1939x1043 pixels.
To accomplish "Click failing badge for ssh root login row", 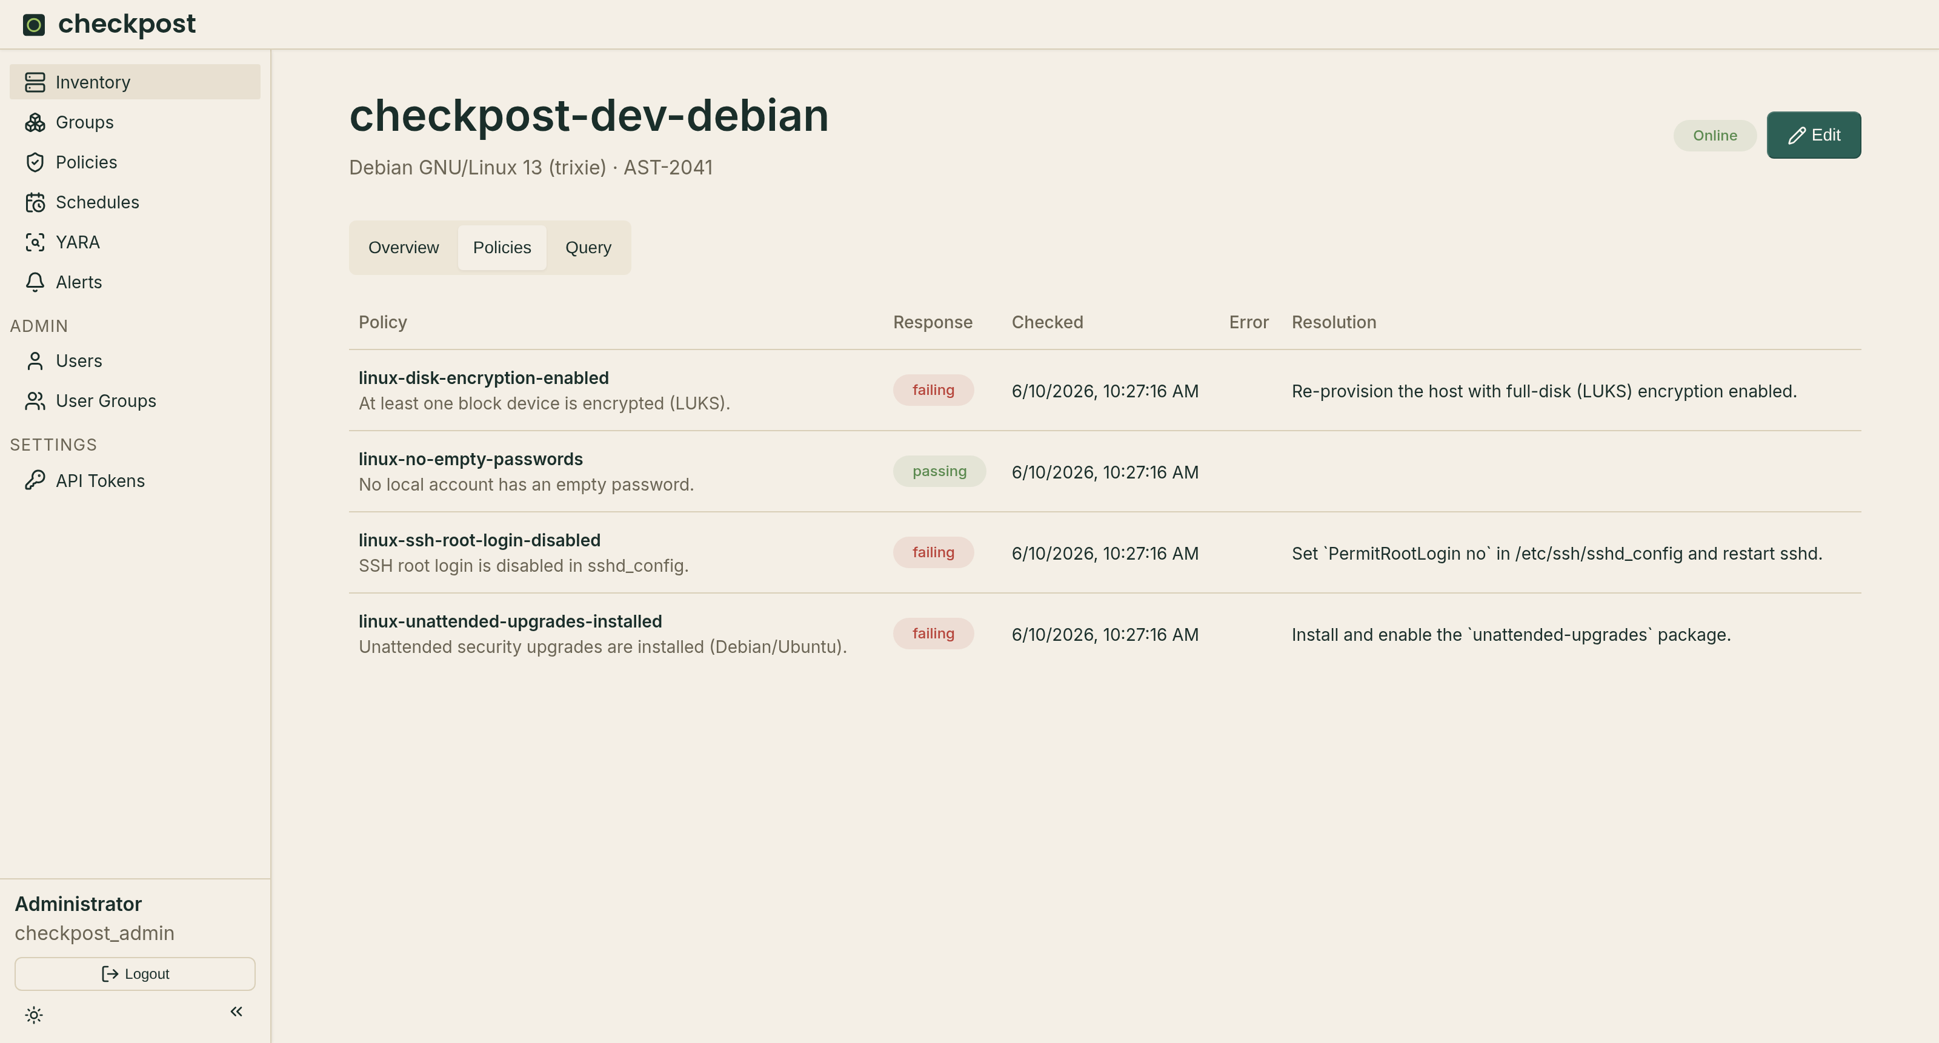I will tap(933, 552).
